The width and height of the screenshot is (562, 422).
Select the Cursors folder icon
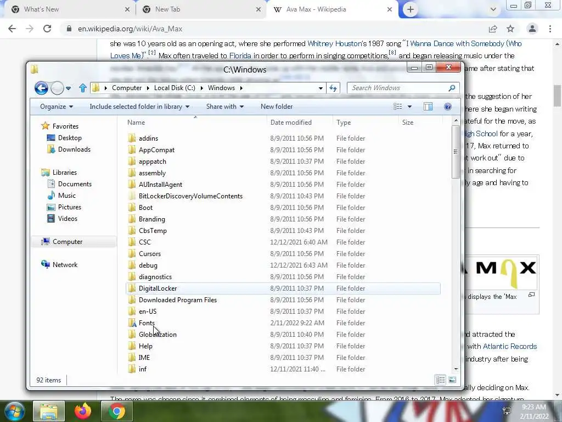(132, 254)
